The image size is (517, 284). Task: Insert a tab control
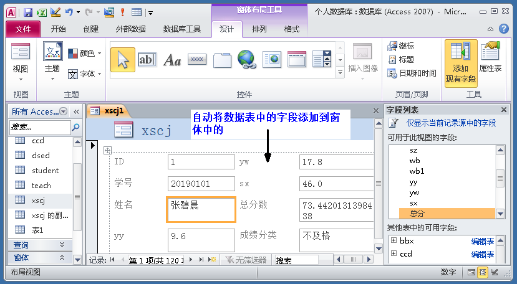point(222,60)
